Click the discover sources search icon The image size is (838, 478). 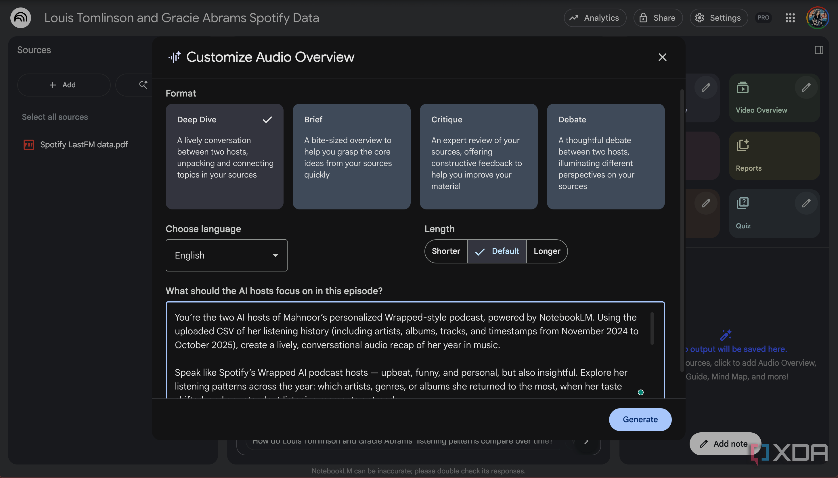(x=143, y=85)
